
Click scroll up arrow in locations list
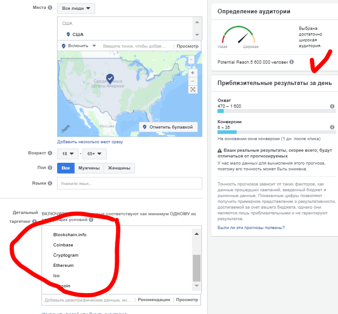[x=197, y=22]
